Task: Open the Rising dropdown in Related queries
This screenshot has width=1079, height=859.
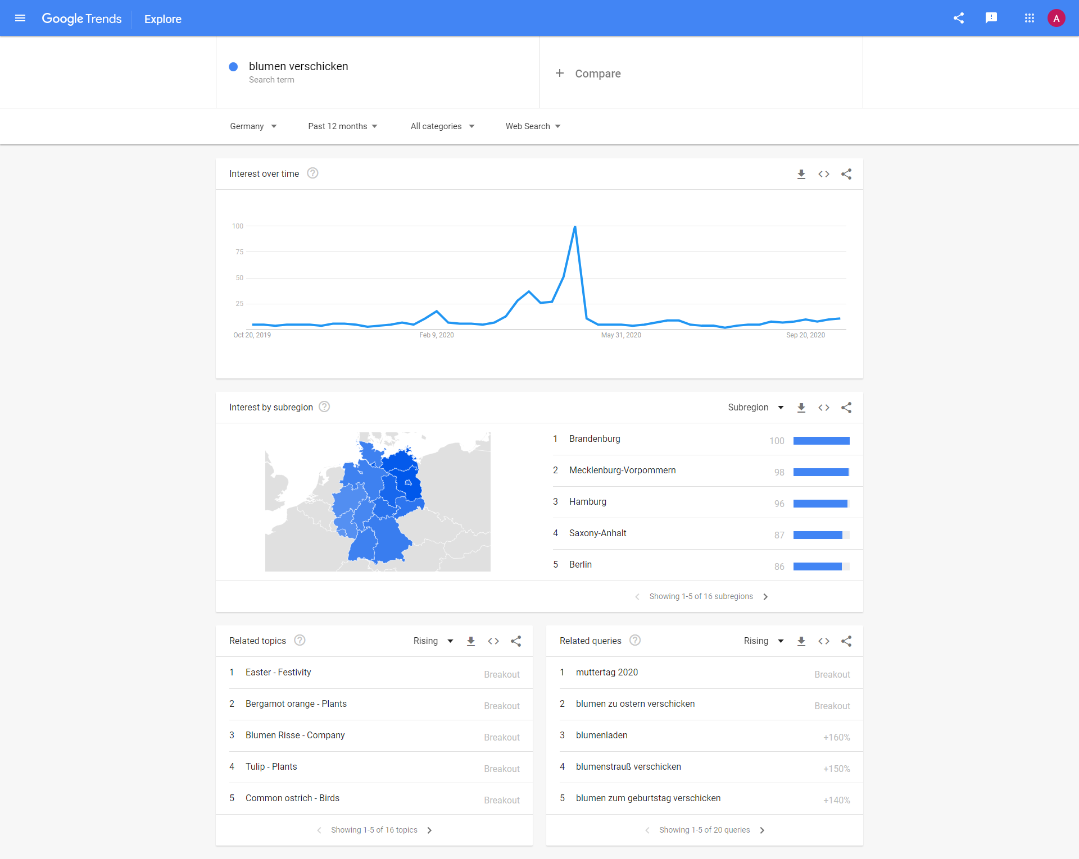Action: click(x=764, y=641)
